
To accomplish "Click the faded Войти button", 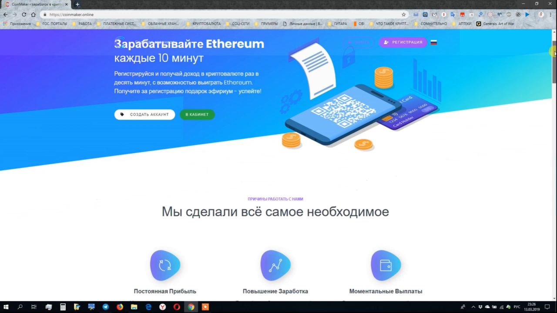I will [358, 42].
